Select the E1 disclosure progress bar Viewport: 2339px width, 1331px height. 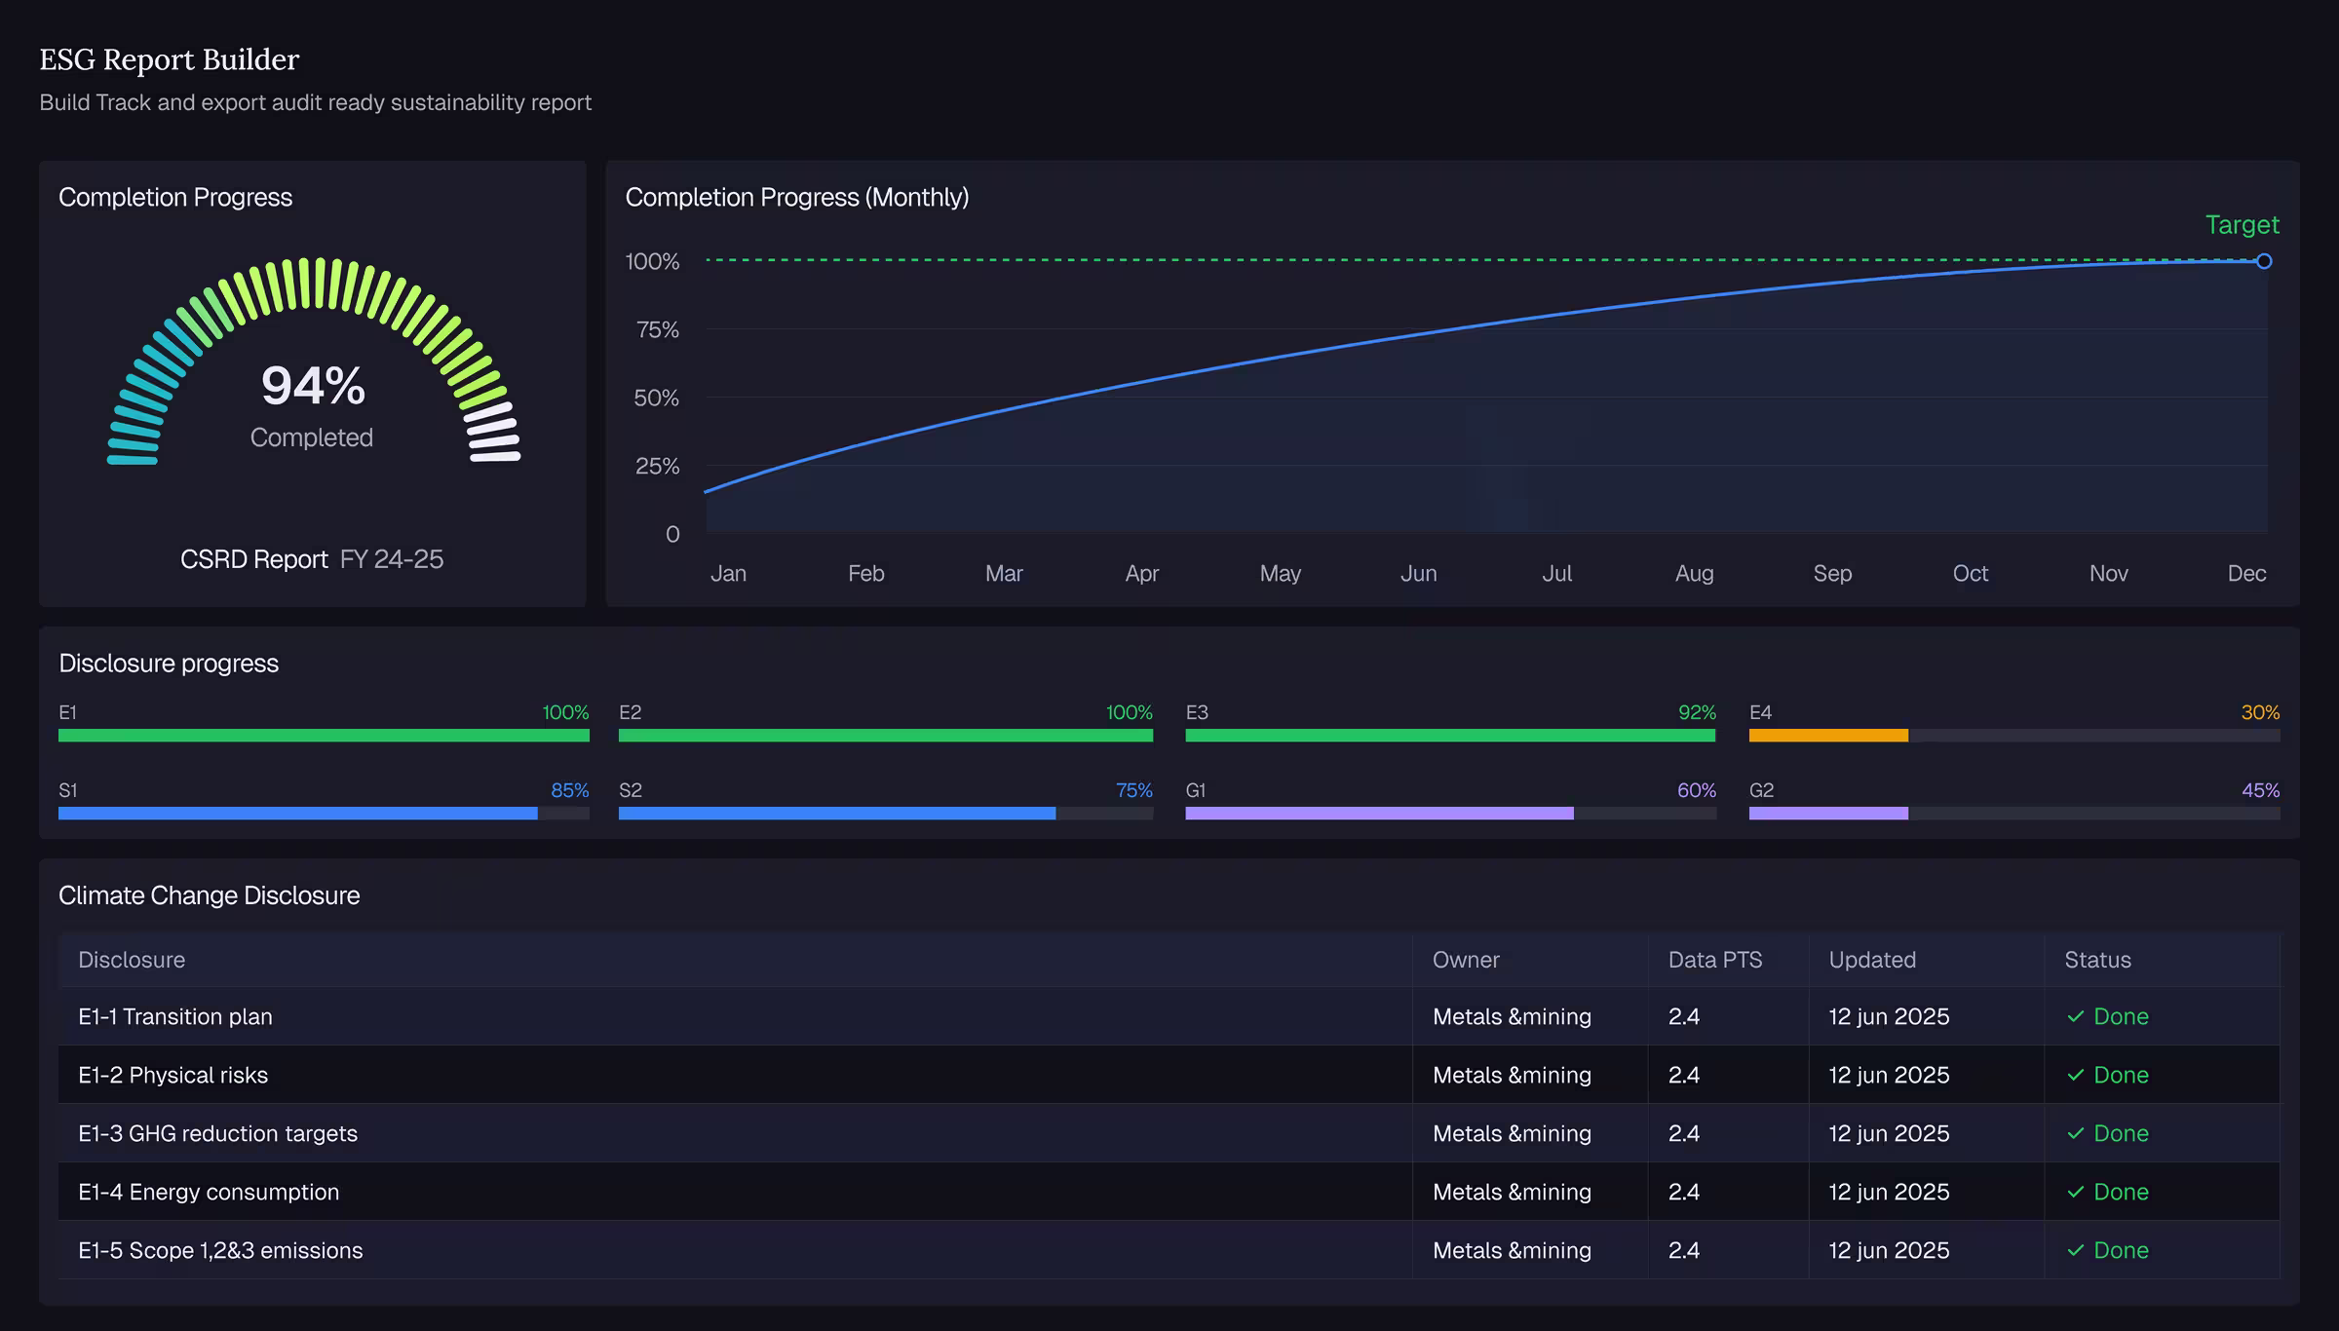tap(324, 736)
